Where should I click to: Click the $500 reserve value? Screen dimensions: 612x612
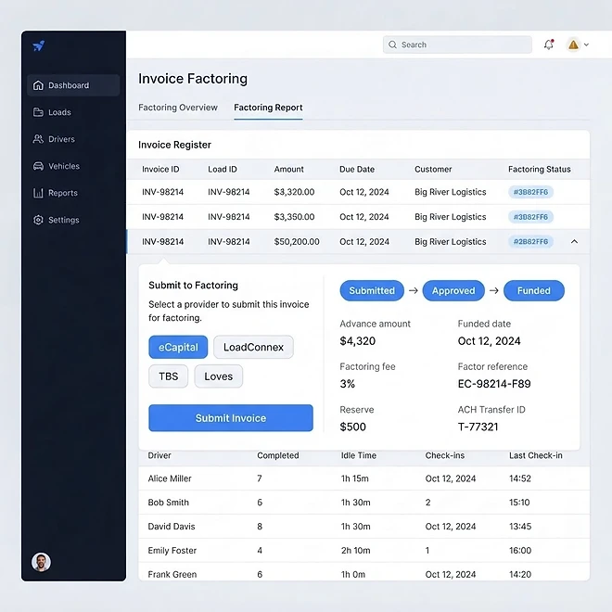(x=353, y=427)
